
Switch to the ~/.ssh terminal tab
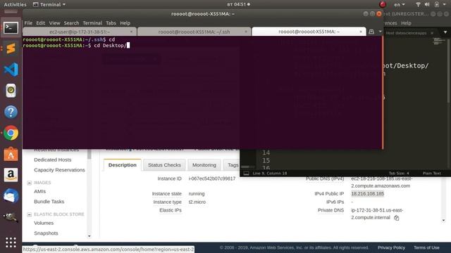(194, 32)
